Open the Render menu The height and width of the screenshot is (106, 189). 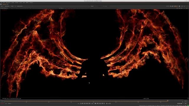coord(17,3)
